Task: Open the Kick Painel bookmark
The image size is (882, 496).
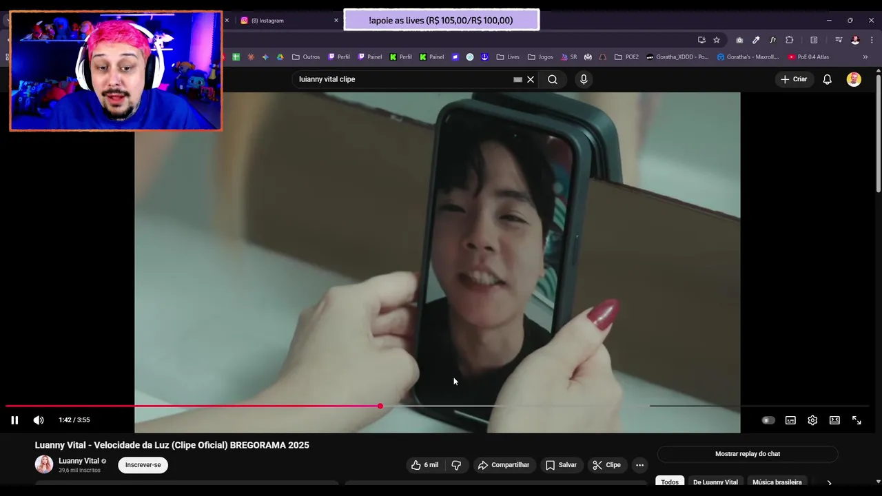Action: point(432,57)
